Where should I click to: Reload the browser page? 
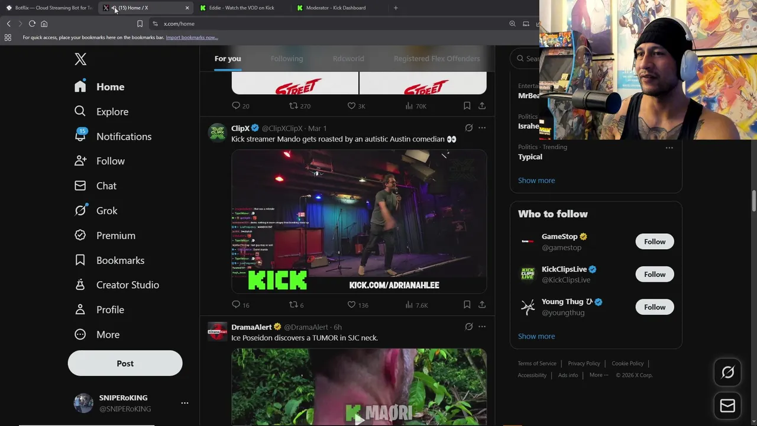click(32, 24)
